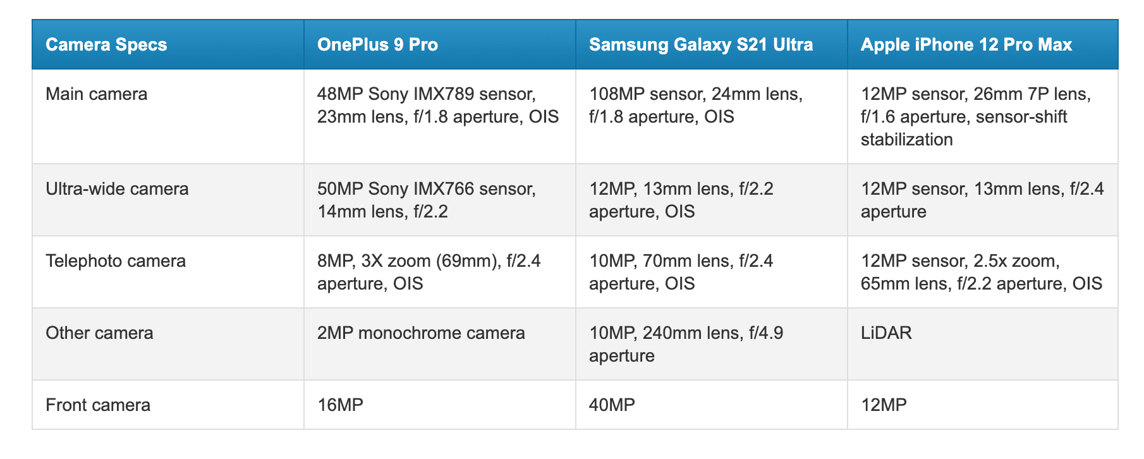The height and width of the screenshot is (459, 1144).
Task: Select the 50MP Sony IMX766 sensor cell
Action: (x=440, y=200)
